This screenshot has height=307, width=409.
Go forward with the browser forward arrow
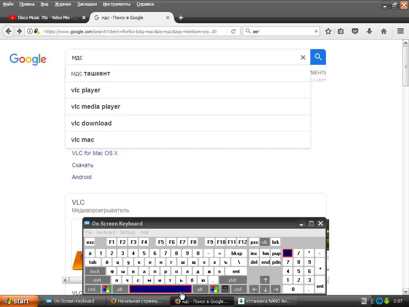19,31
